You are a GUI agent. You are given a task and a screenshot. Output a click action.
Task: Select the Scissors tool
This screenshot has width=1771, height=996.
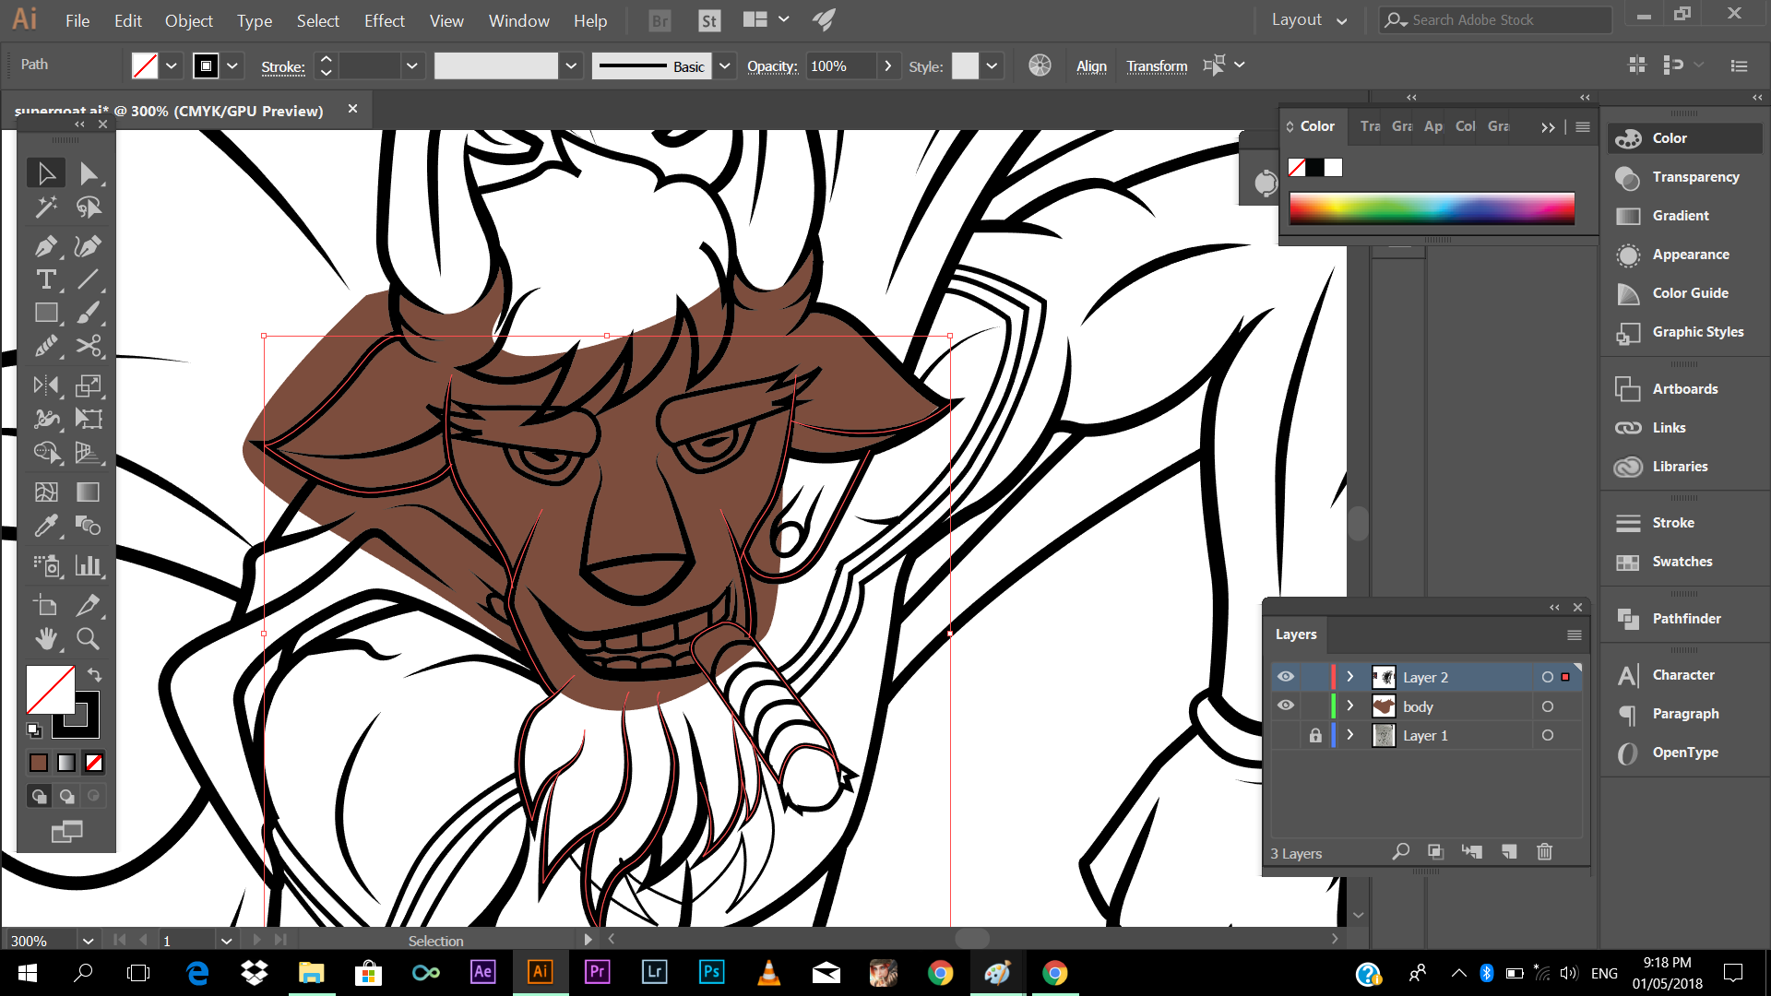pyautogui.click(x=88, y=347)
